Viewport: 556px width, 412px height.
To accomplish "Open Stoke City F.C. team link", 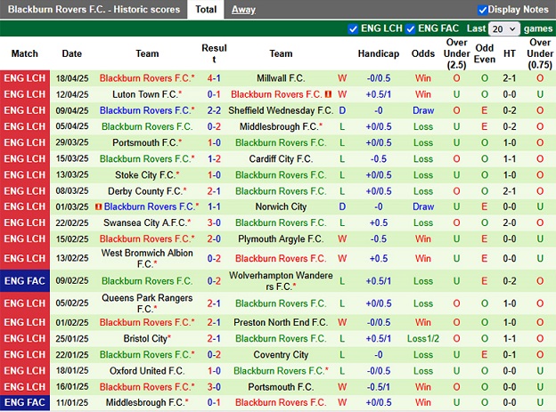I will 147,174.
